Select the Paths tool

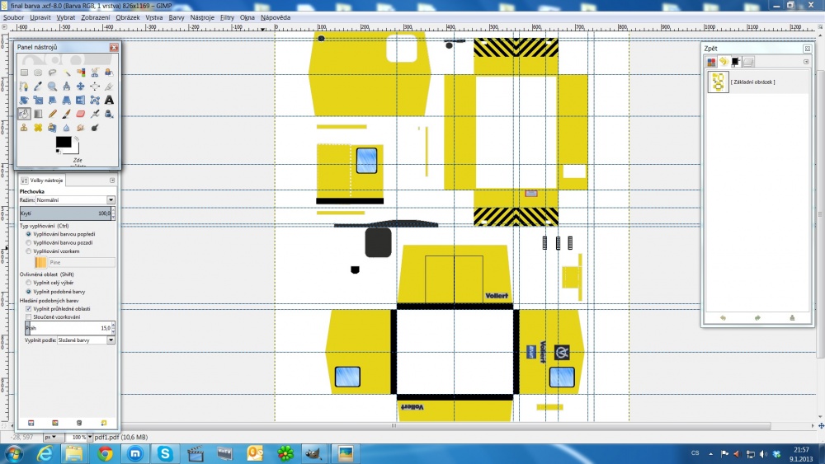tap(24, 87)
